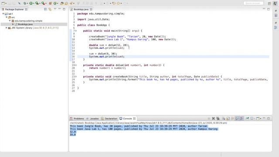Toggle Show Console on Standard Error Change
Viewport: 279px width, 157px height.
(x=242, y=119)
